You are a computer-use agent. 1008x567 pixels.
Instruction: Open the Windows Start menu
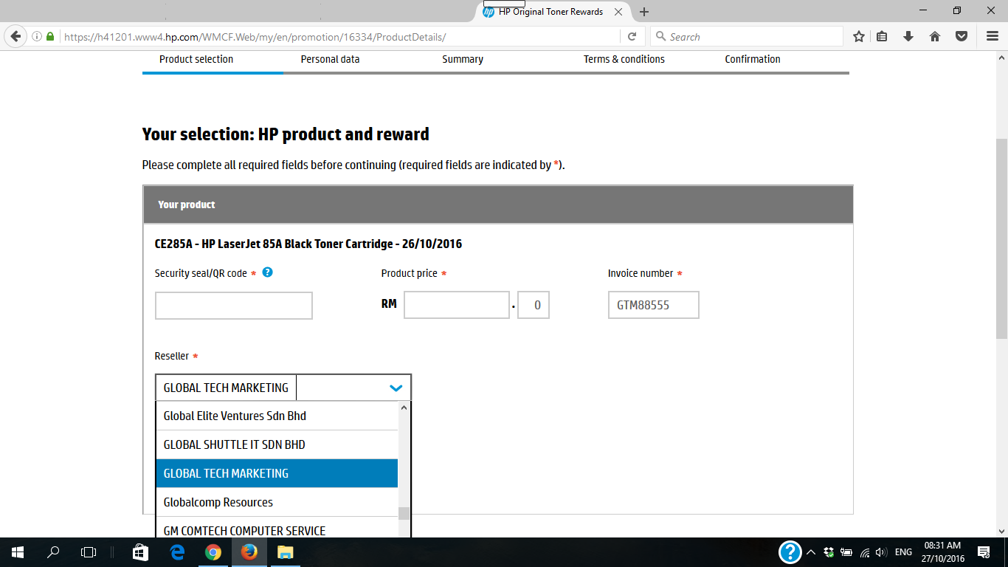[17, 551]
